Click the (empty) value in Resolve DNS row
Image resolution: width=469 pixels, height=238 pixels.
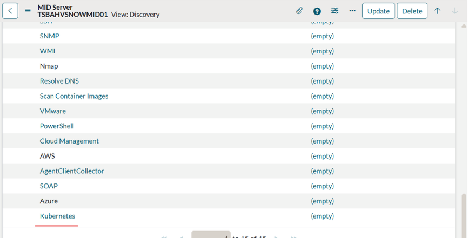[x=322, y=81]
